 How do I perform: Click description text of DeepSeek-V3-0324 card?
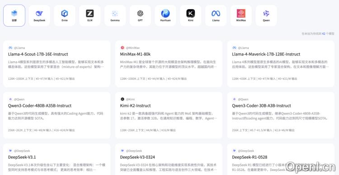click(x=169, y=167)
